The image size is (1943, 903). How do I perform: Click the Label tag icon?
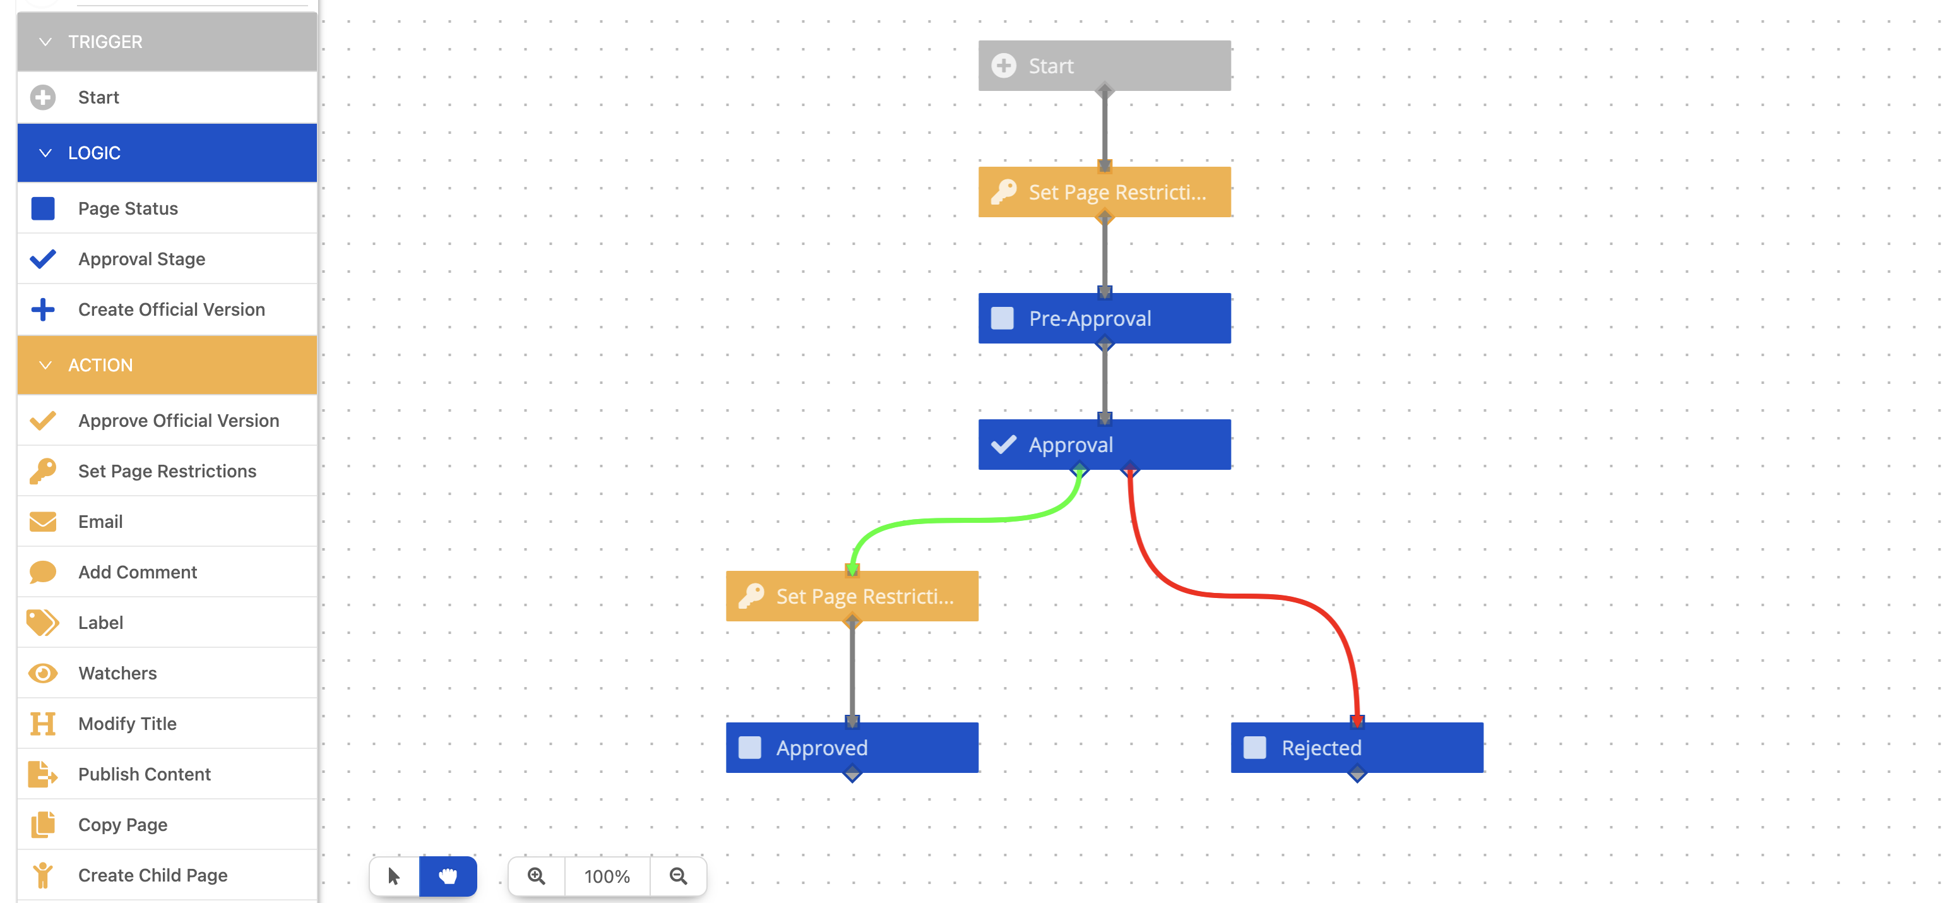tap(43, 623)
